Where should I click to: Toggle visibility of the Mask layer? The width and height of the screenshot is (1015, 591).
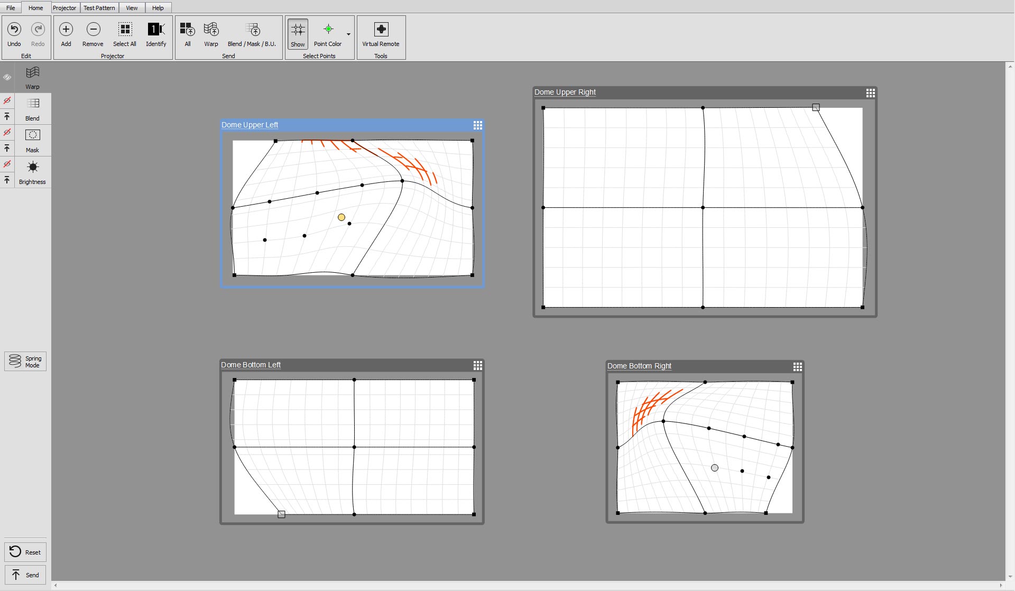pos(7,133)
